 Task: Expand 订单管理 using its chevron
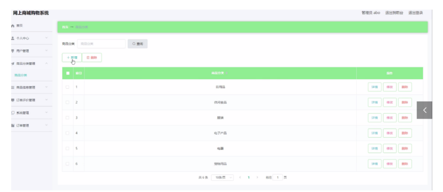[47, 126]
